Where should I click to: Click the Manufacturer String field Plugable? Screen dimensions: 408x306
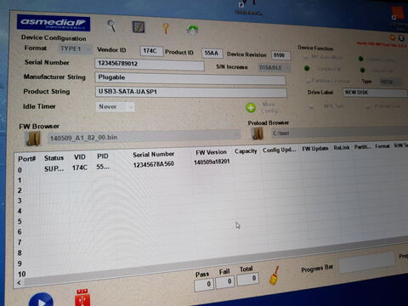pos(190,78)
